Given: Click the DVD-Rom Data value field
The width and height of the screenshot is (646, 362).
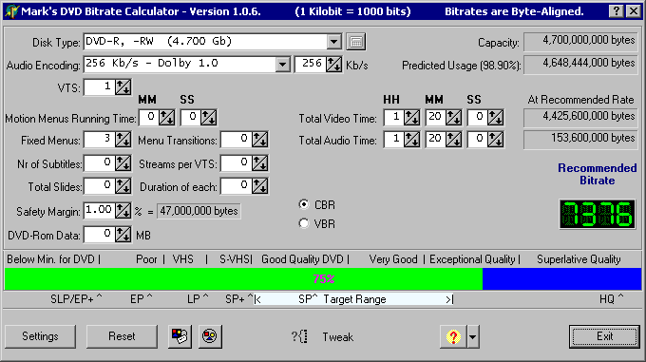Looking at the screenshot, I should pyautogui.click(x=99, y=235).
